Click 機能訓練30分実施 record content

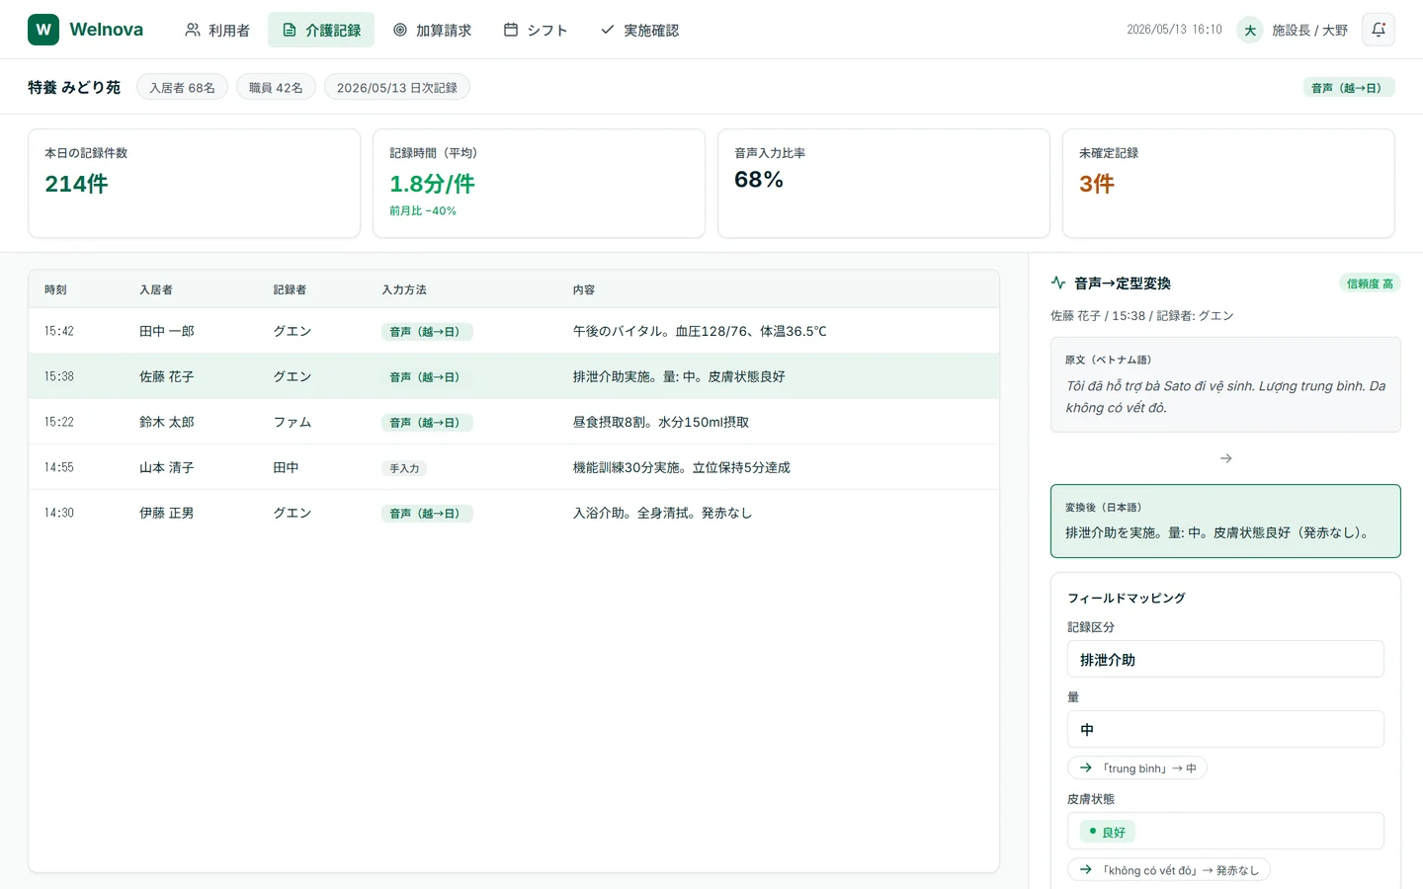coord(682,467)
